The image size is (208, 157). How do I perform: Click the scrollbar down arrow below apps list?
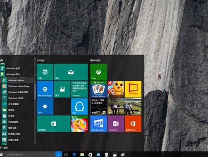click(x=35, y=144)
